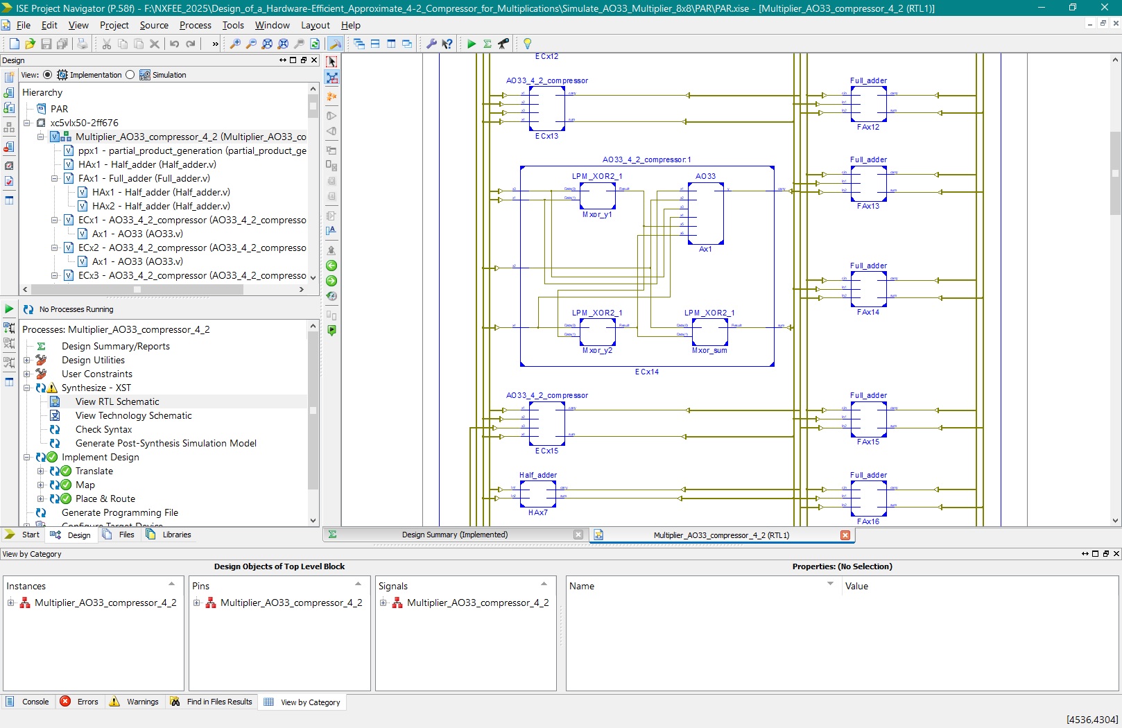1122x728 pixels.
Task: Expand Multiplier_AO33_compressor_4_2 under Instances
Action: tap(11, 603)
